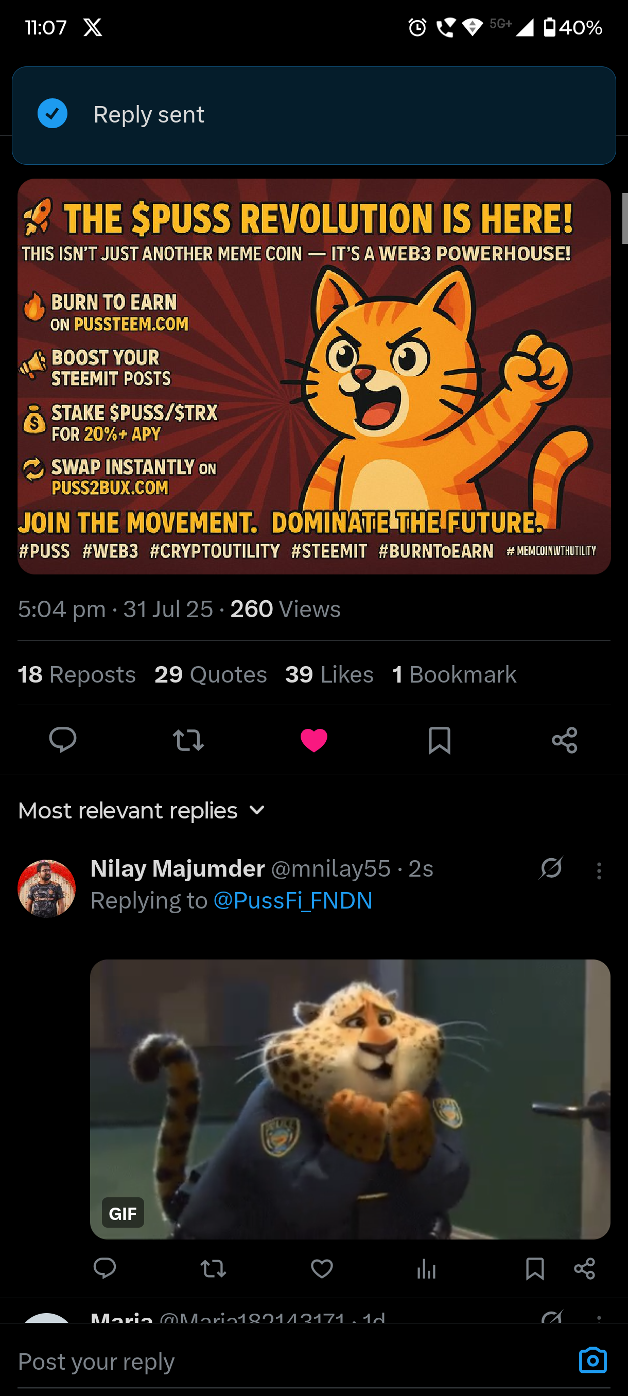View the 29 Quotes list
The width and height of the screenshot is (628, 1396).
pyautogui.click(x=211, y=675)
